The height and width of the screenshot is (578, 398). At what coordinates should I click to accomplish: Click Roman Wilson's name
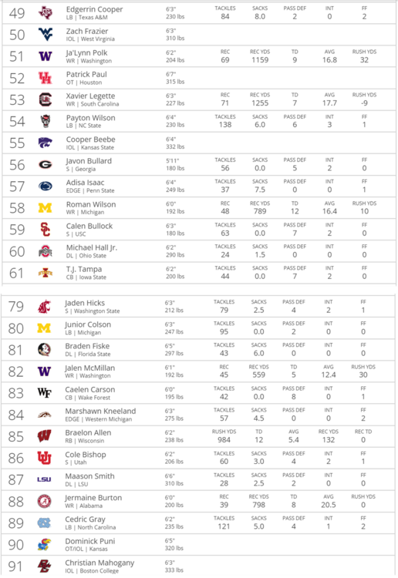coord(91,204)
